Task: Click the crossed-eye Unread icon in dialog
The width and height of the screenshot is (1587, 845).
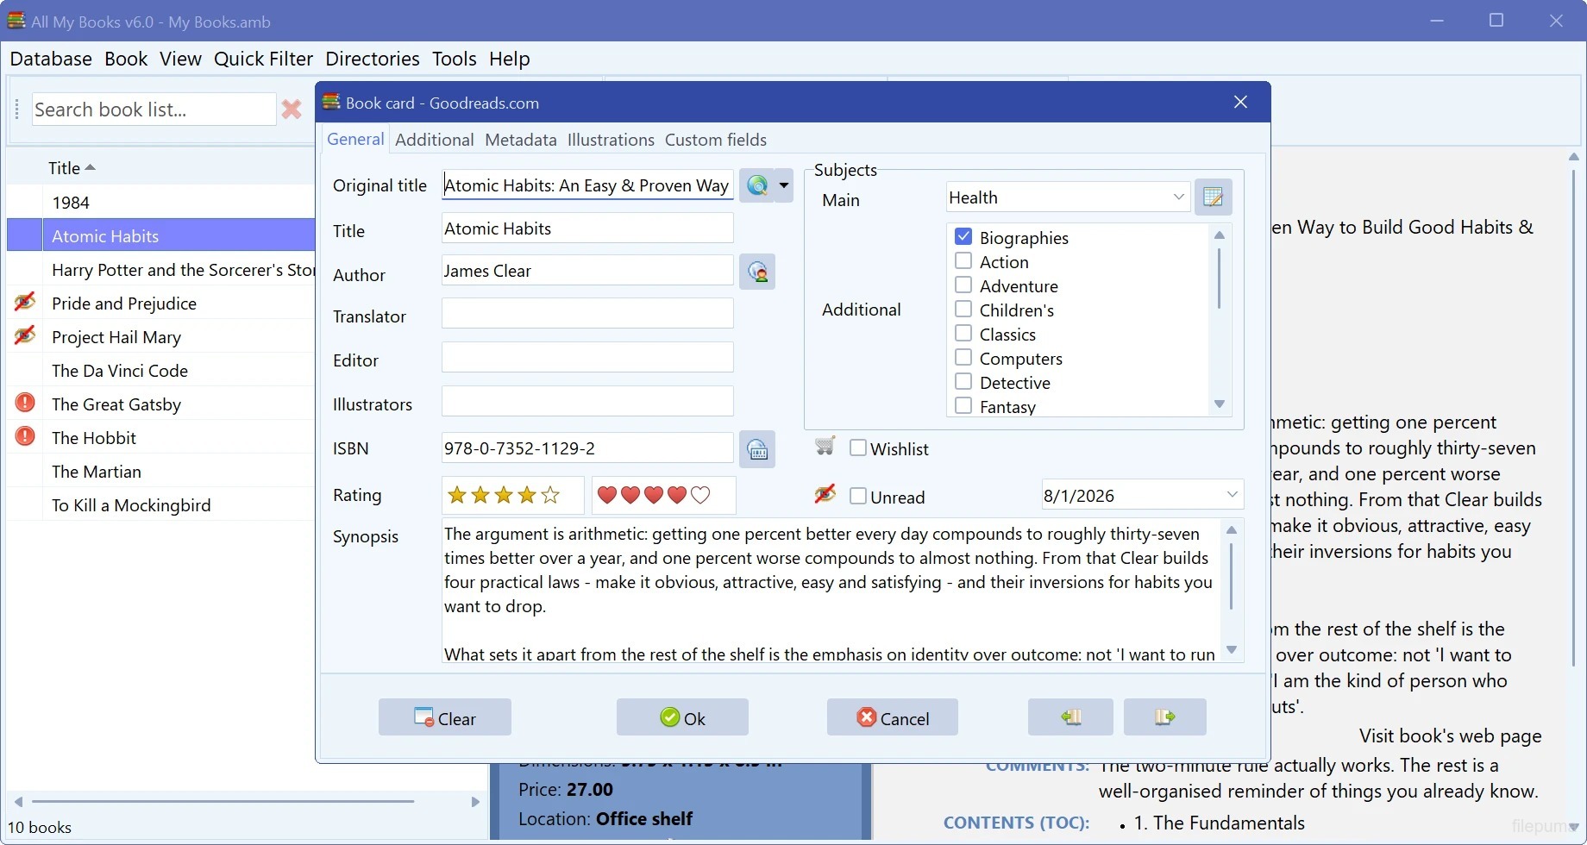Action: coord(825,494)
